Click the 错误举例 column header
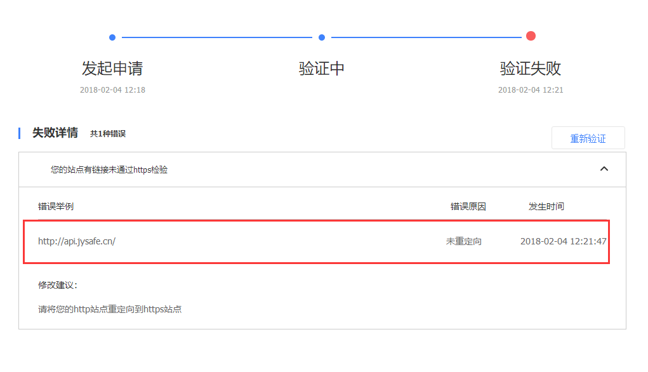This screenshot has width=648, height=372. pos(56,206)
